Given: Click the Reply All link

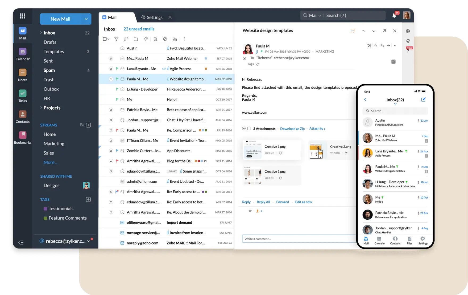Looking at the screenshot, I should 263,202.
